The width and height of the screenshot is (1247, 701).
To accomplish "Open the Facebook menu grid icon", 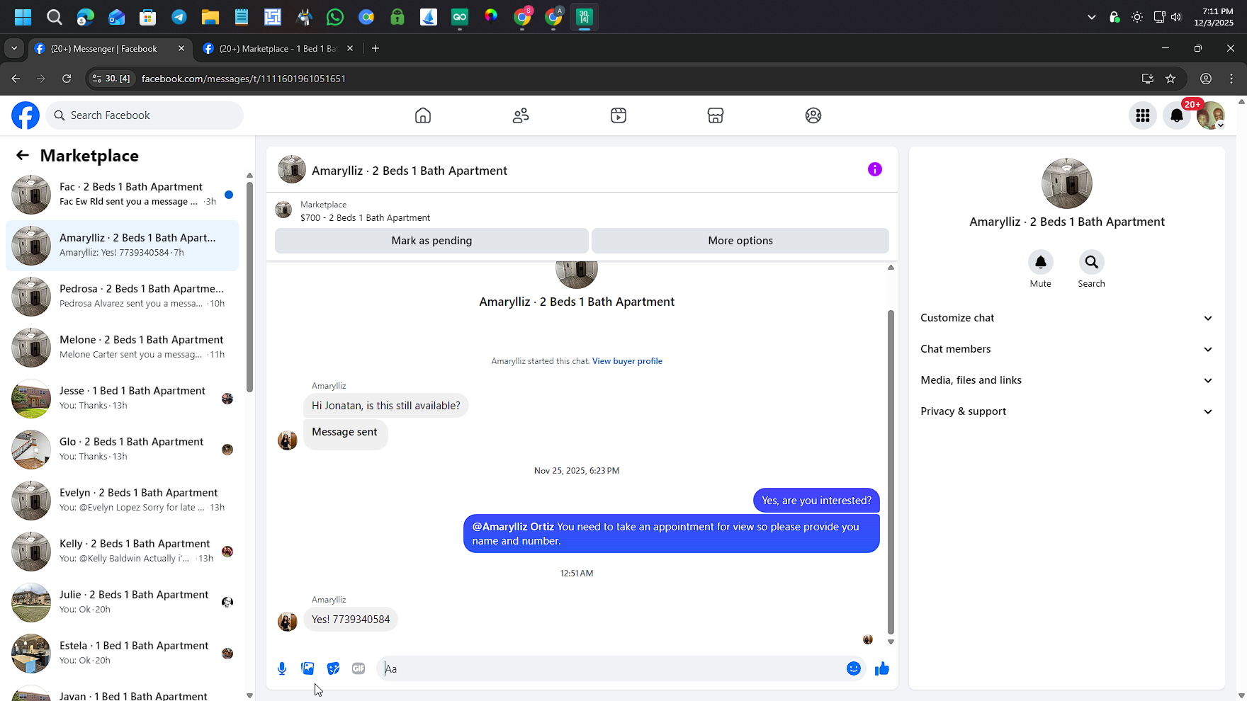I will click(1143, 115).
